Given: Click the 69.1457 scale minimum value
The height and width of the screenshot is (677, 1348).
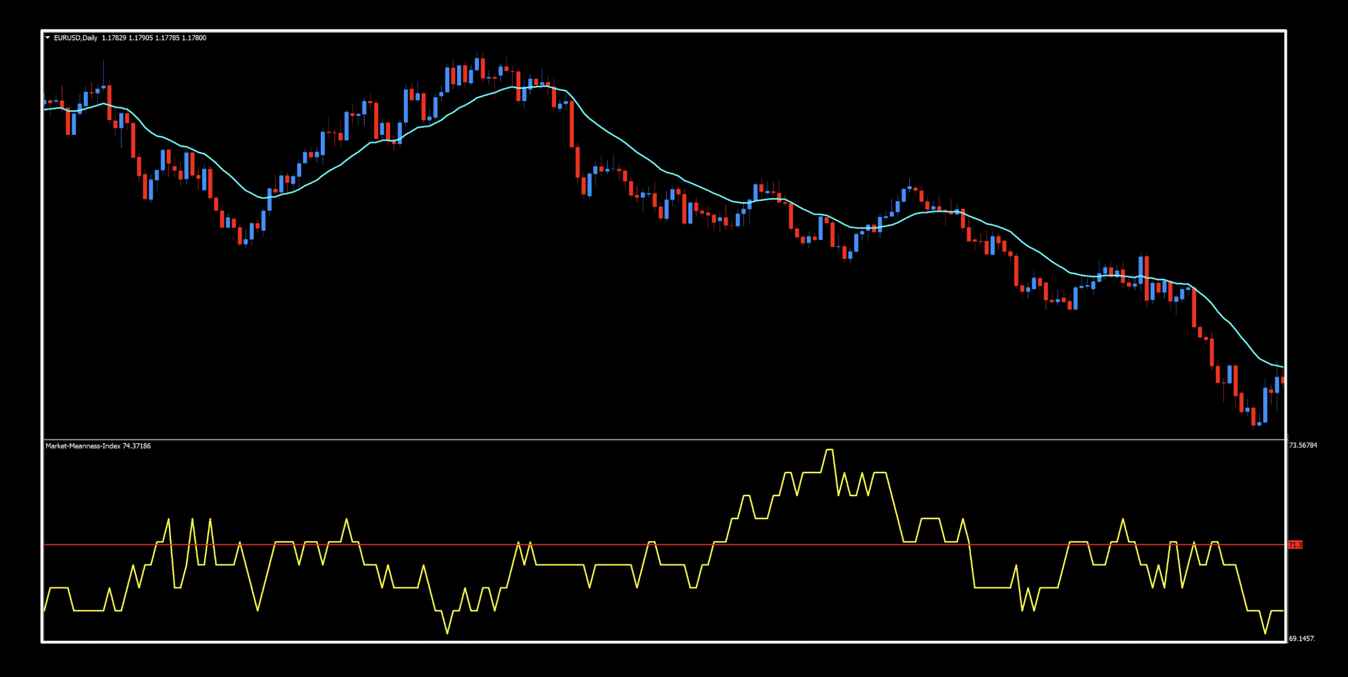Looking at the screenshot, I should click(x=1301, y=639).
